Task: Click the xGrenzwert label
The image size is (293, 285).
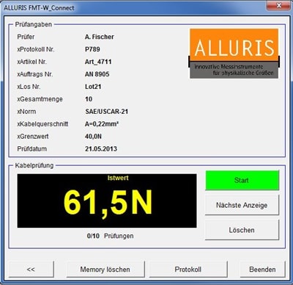Action: [33, 137]
